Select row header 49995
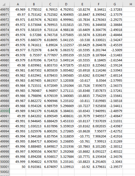135x176 pixels. 5,136
